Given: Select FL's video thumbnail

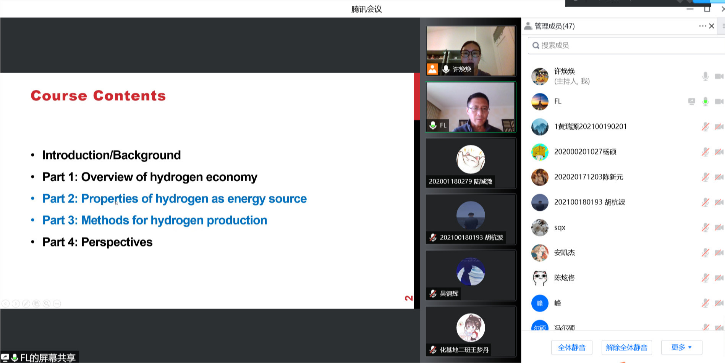Looking at the screenshot, I should [x=471, y=107].
